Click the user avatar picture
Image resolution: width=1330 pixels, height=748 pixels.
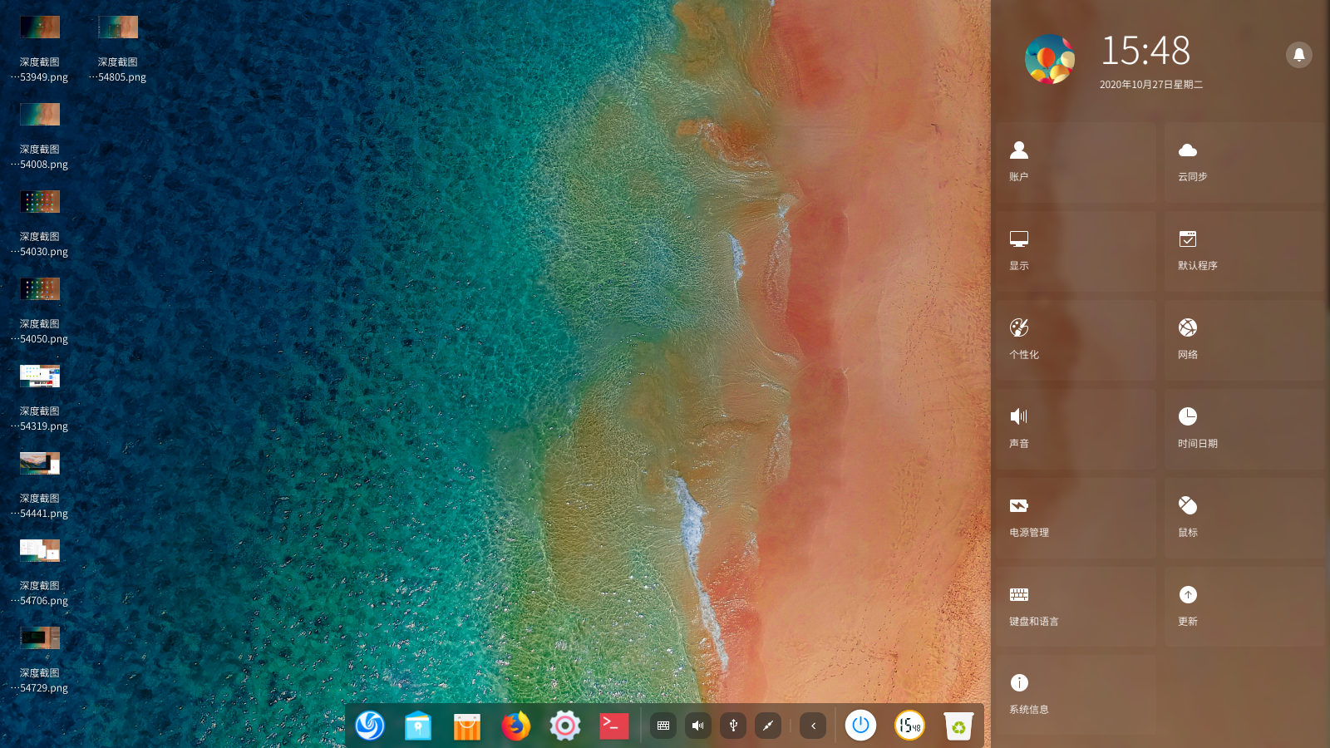point(1050,59)
